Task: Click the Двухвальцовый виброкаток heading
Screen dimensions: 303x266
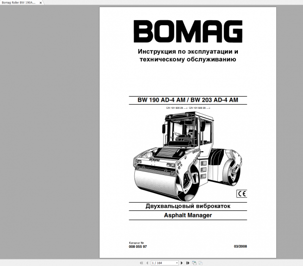Action: tap(188, 206)
